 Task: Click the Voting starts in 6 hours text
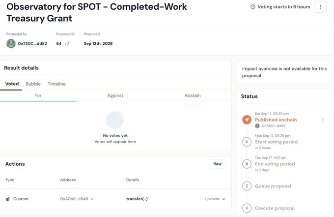(284, 7)
